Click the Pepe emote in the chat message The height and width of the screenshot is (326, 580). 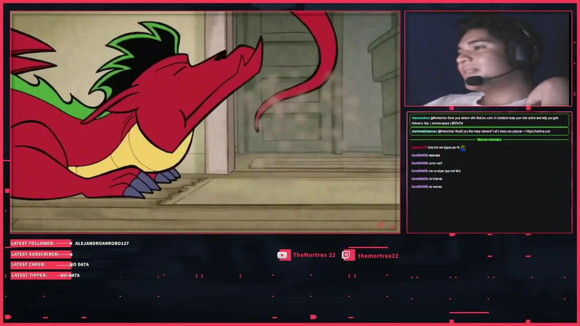pos(463,147)
